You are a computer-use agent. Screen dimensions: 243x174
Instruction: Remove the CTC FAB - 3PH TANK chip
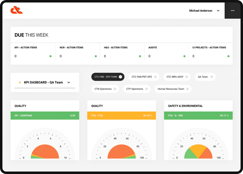tap(120, 77)
